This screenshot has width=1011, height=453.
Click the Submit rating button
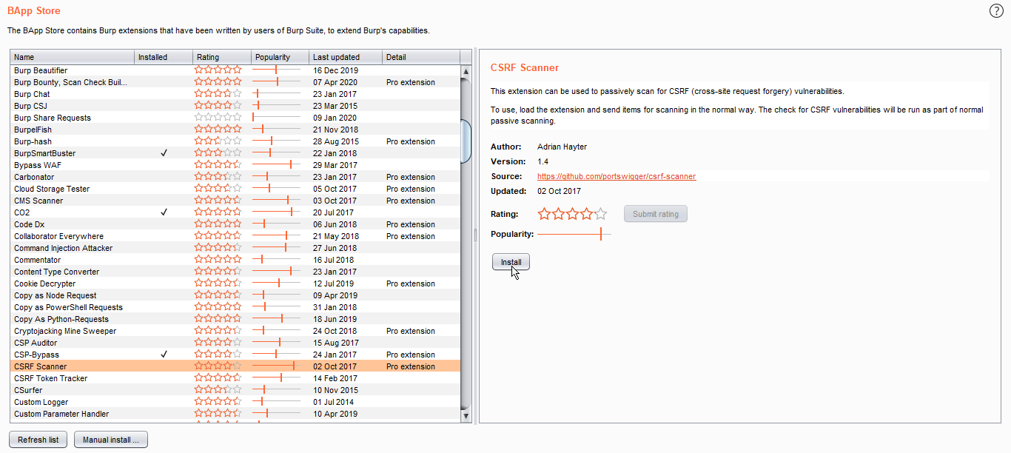click(656, 214)
